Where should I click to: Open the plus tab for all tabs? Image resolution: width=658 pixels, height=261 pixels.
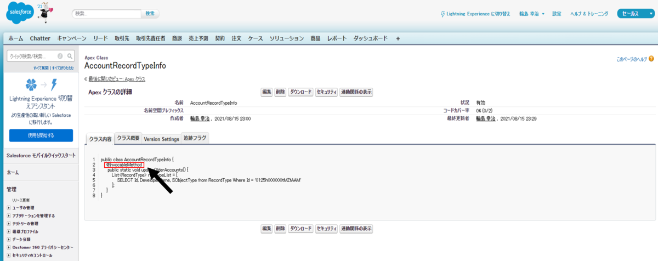tap(398, 38)
